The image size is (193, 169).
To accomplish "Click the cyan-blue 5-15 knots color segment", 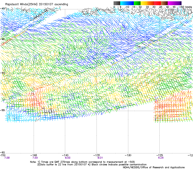I will (x=127, y=3).
